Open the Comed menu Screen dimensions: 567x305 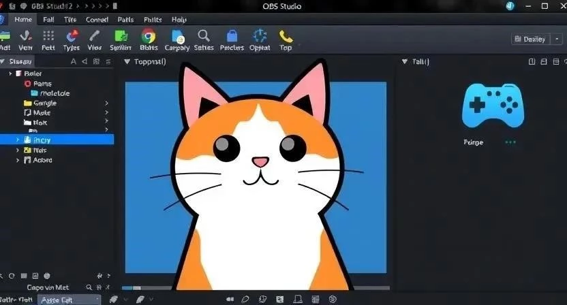pos(97,20)
